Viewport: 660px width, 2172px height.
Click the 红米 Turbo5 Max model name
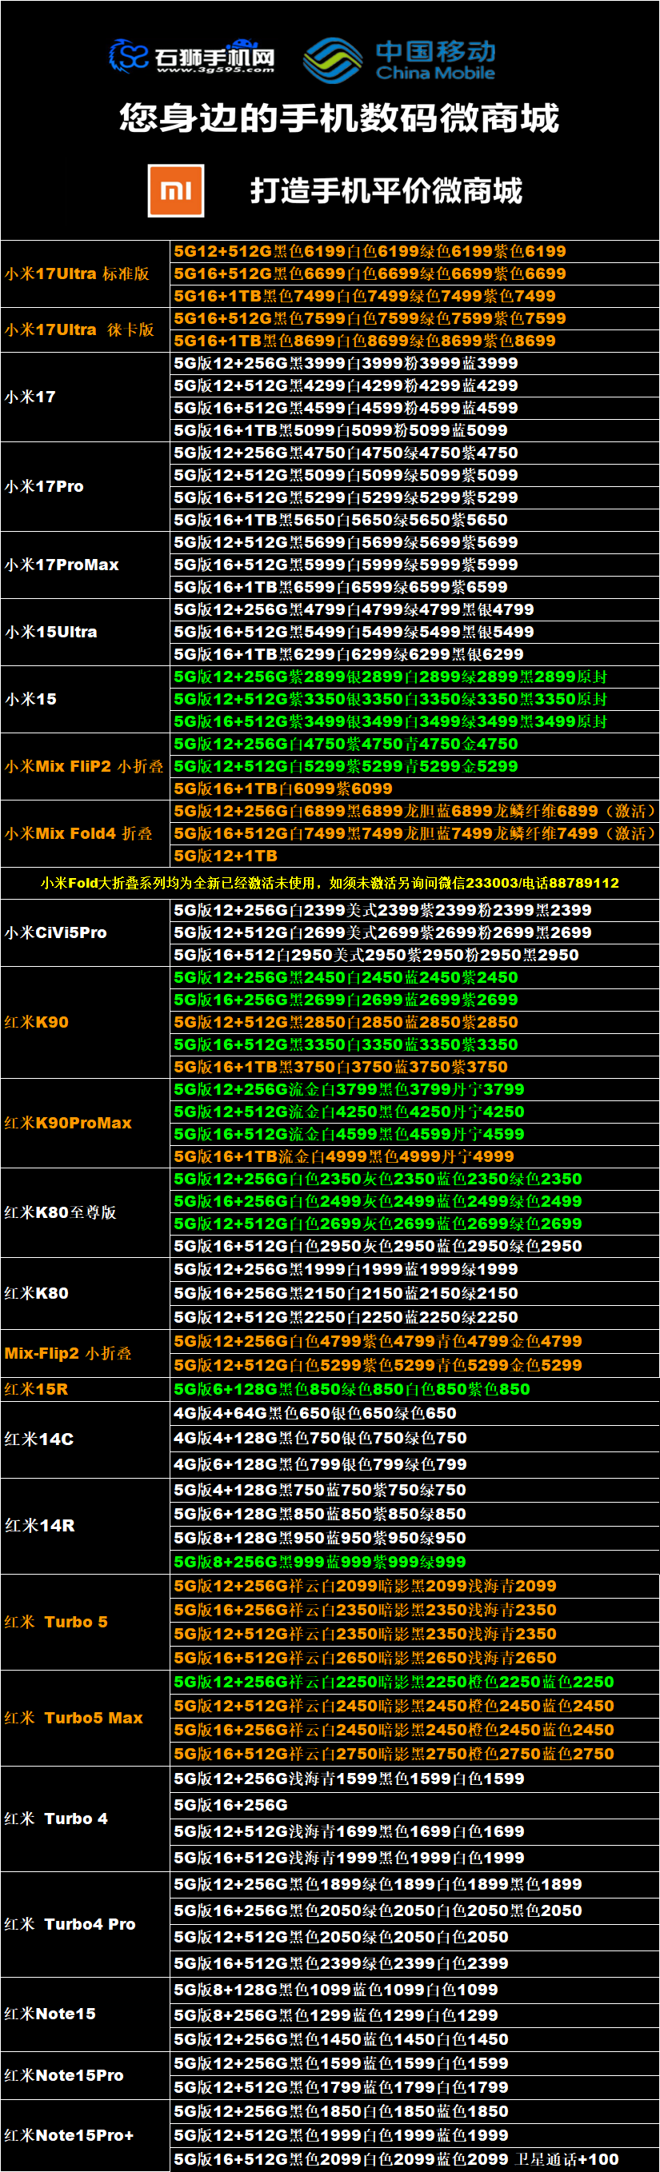pos(74,1718)
